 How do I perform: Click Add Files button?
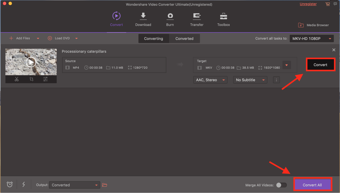point(20,38)
